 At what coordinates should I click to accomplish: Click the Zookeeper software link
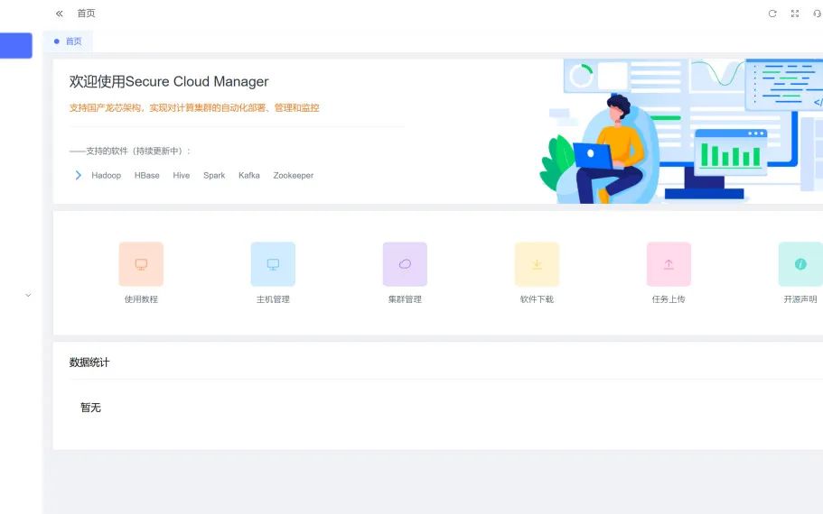coord(293,176)
